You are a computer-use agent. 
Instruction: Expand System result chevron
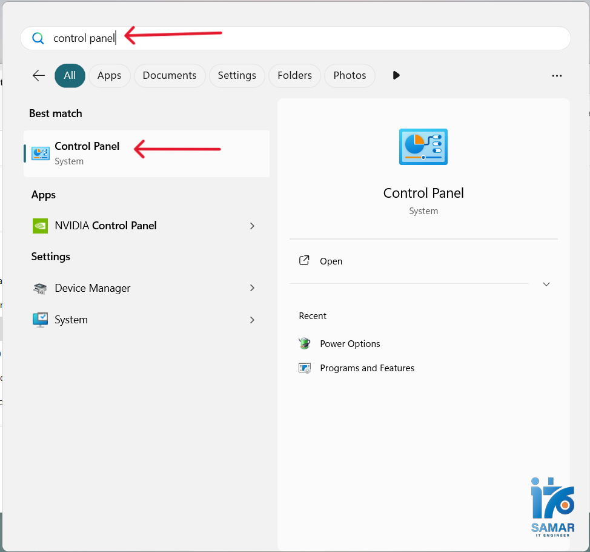pyautogui.click(x=252, y=320)
